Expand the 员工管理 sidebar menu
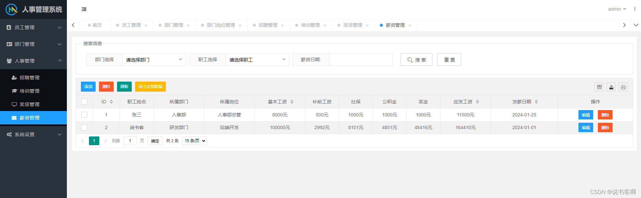Screen dimensions: 641x198 tap(33, 27)
